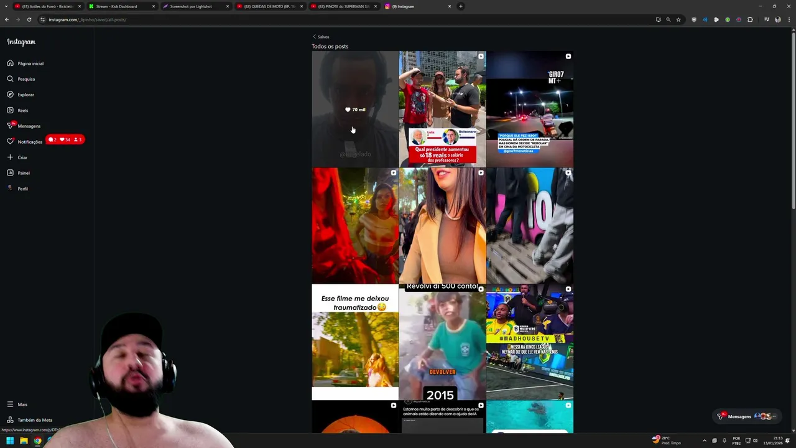Screen dimensions: 796x448
Task: Bookmark this page with the star icon
Action: (678, 19)
